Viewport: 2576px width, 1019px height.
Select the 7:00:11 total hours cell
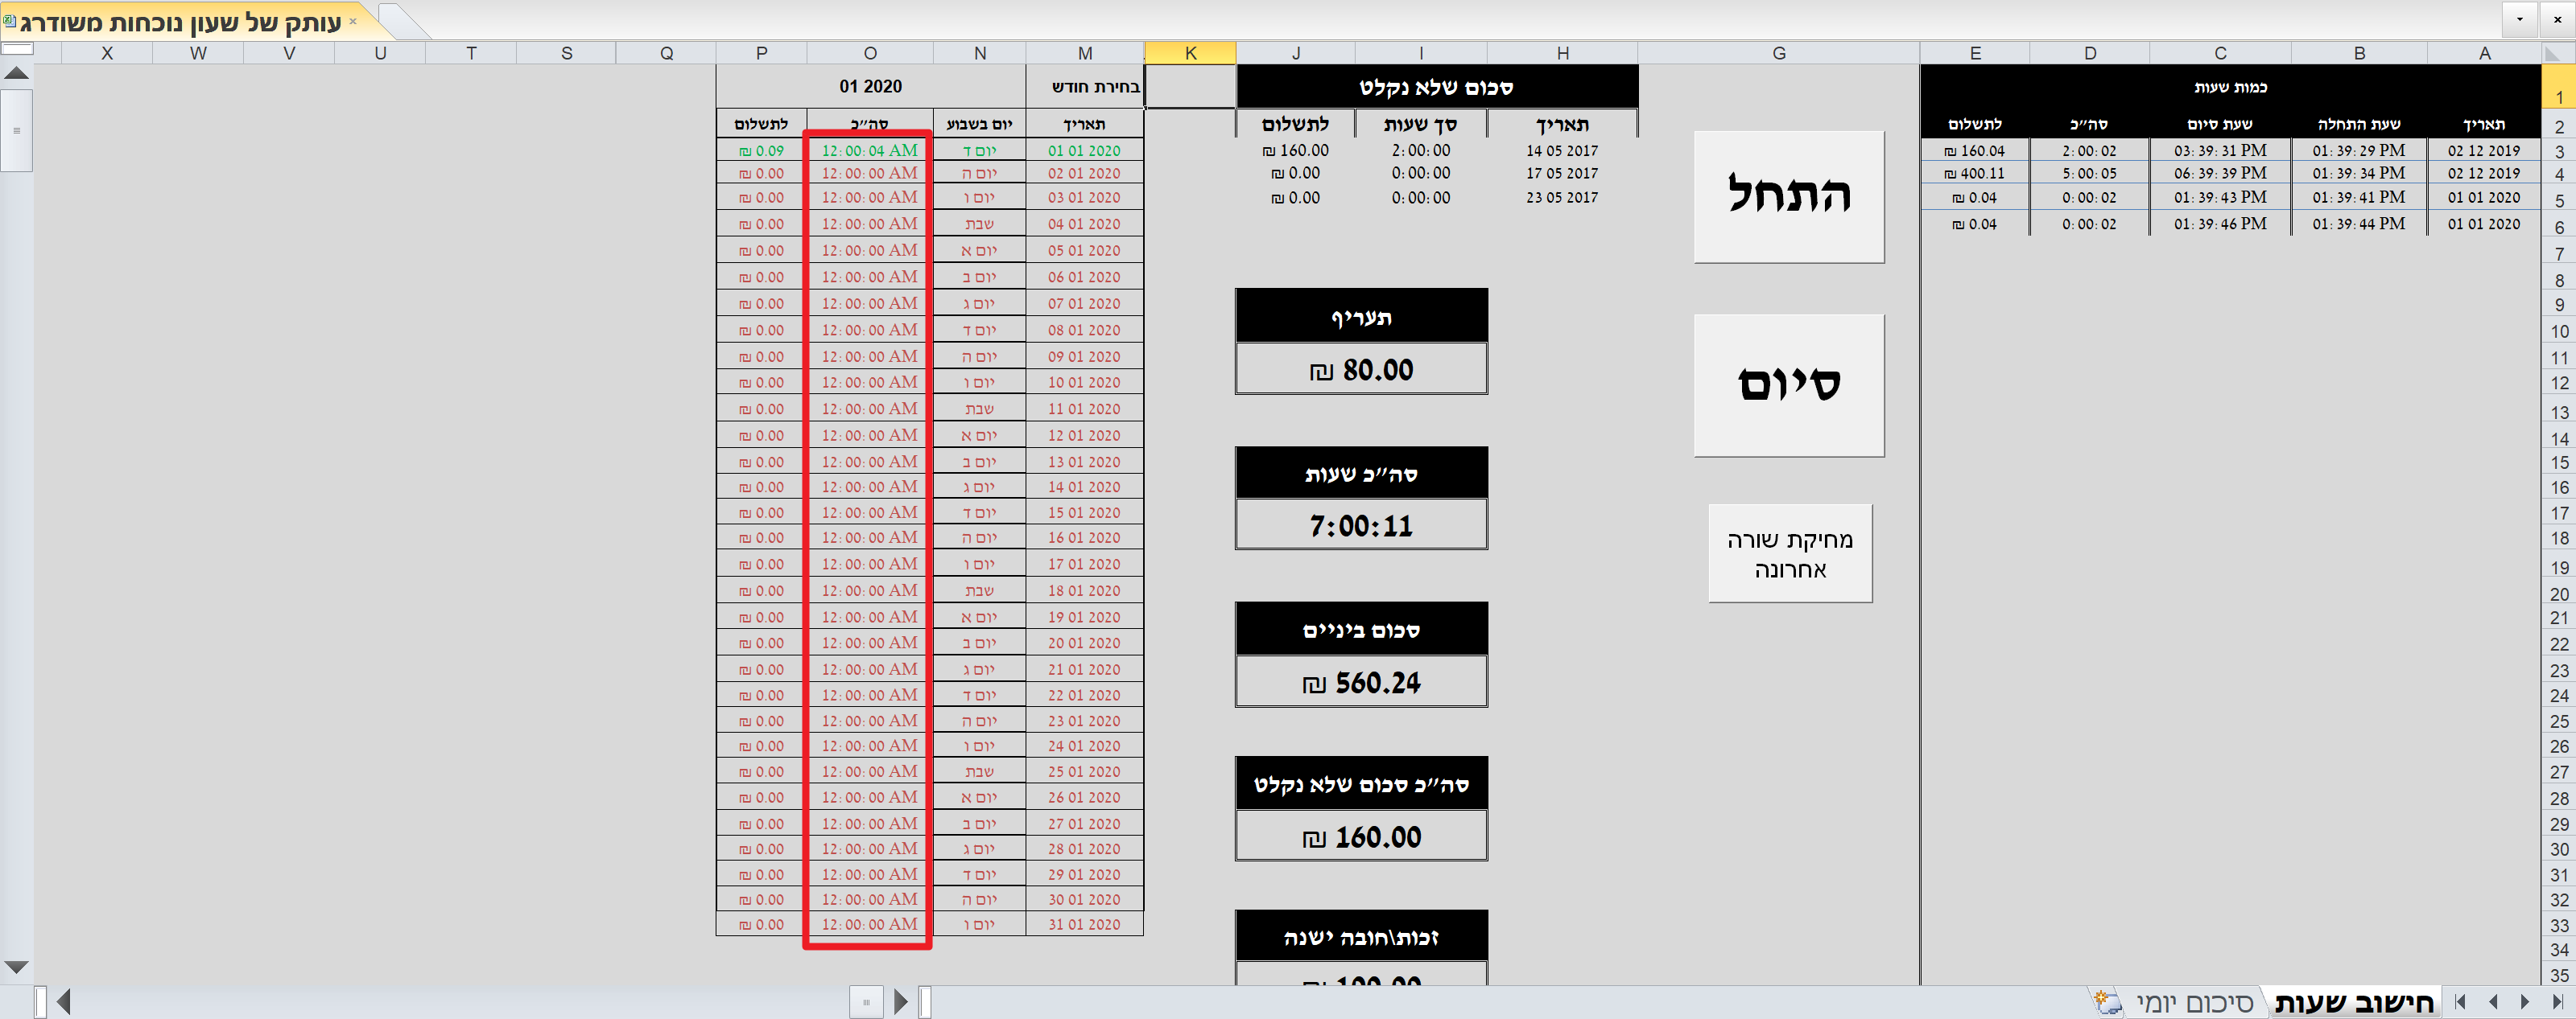click(x=1362, y=524)
